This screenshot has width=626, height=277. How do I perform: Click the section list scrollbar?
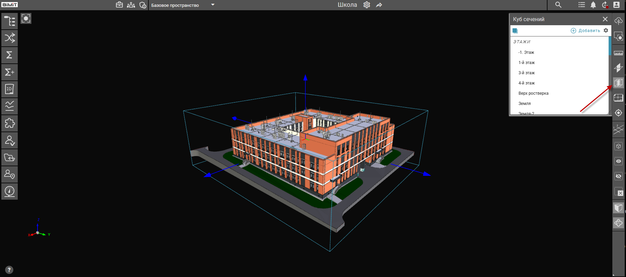610,46
